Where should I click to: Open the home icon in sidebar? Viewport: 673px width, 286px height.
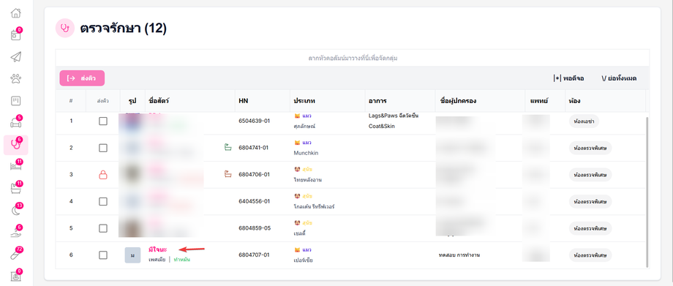pos(16,13)
